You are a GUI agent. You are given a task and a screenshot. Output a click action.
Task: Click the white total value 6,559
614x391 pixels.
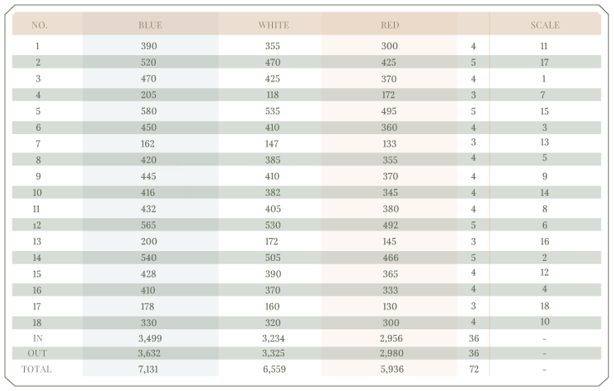(x=274, y=370)
